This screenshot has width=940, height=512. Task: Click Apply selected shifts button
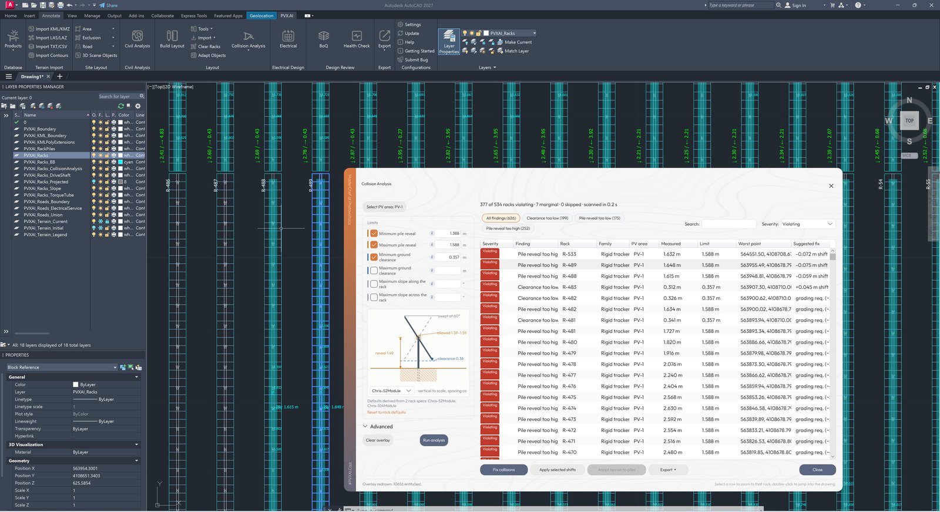558,470
